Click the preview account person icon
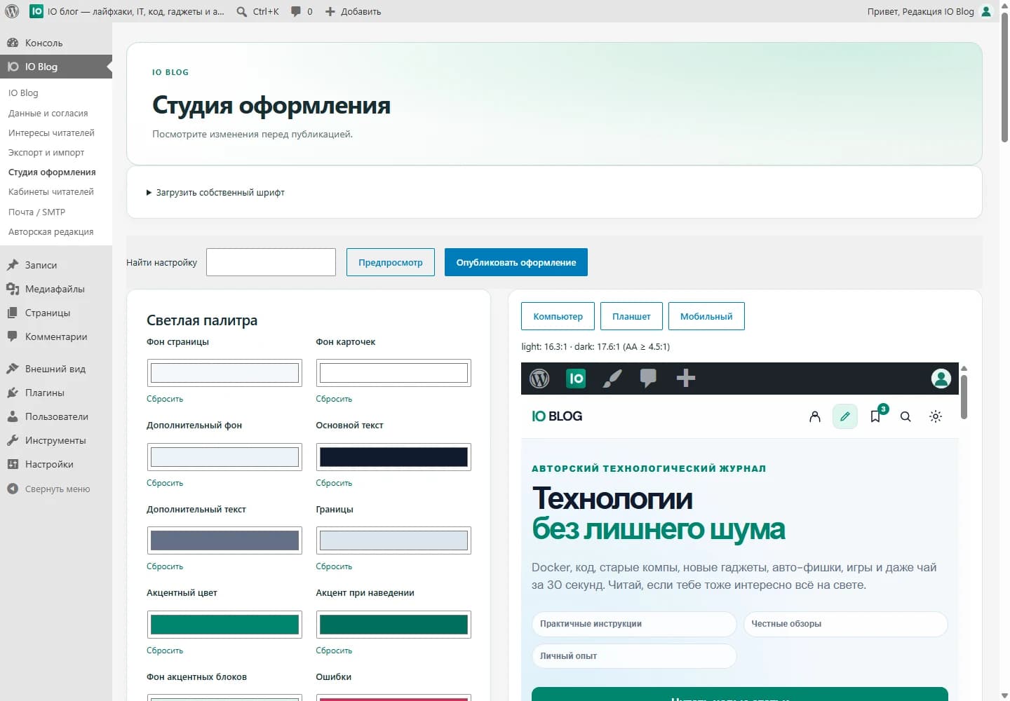This screenshot has height=701, width=1010. click(814, 416)
